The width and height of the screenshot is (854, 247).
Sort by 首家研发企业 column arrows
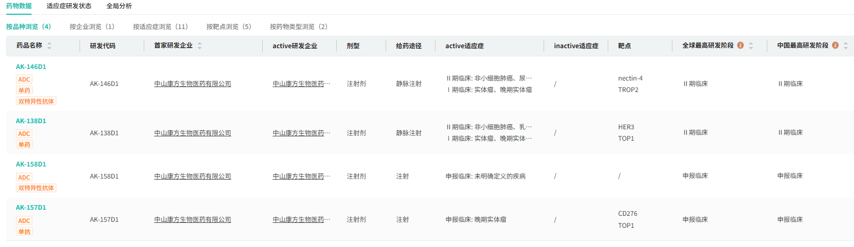coord(200,46)
